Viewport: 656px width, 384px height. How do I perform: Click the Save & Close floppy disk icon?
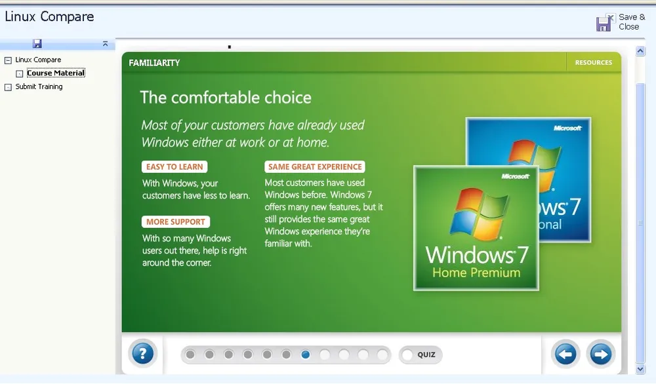[605, 22]
